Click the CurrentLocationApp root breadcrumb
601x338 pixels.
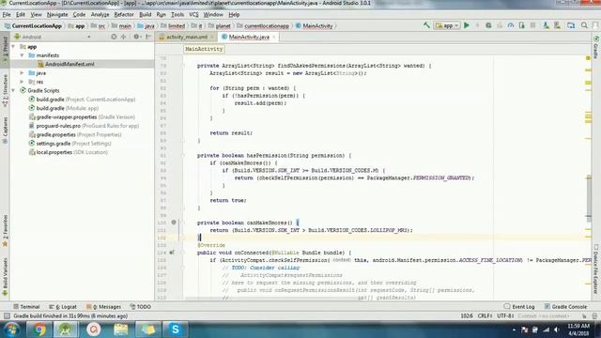pos(33,26)
